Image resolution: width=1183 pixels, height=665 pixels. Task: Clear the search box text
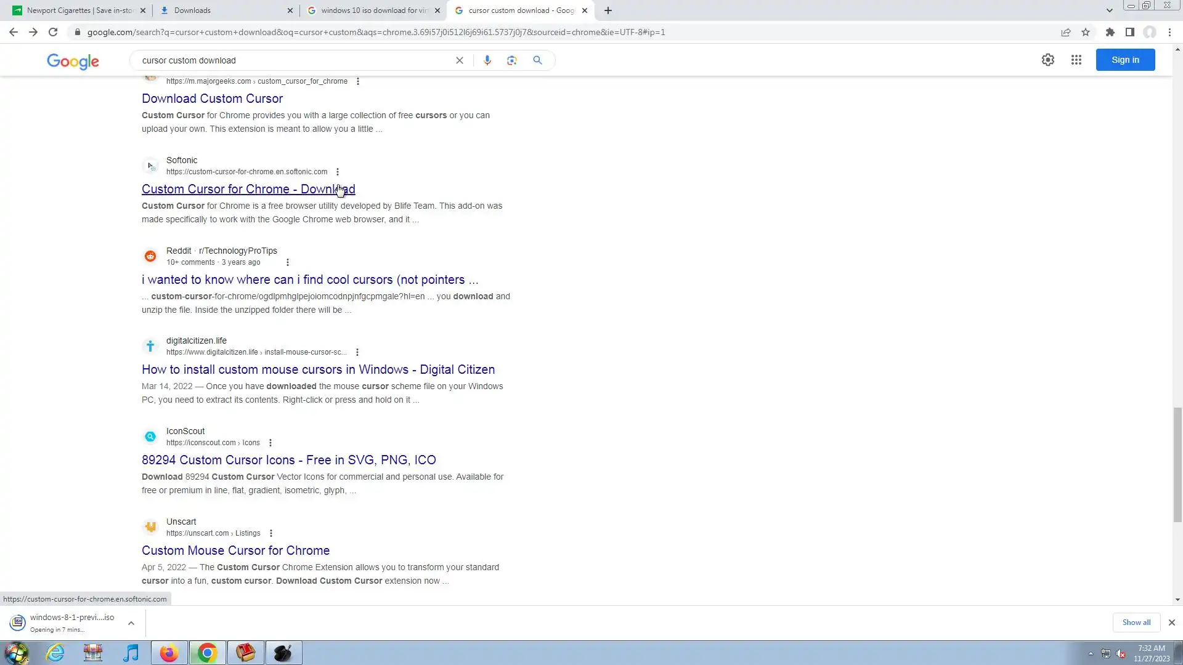459,60
